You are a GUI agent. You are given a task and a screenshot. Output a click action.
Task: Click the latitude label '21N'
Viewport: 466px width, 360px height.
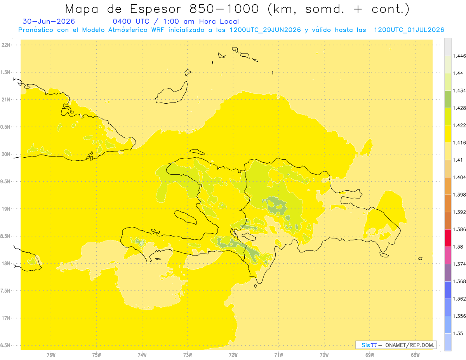point(6,100)
